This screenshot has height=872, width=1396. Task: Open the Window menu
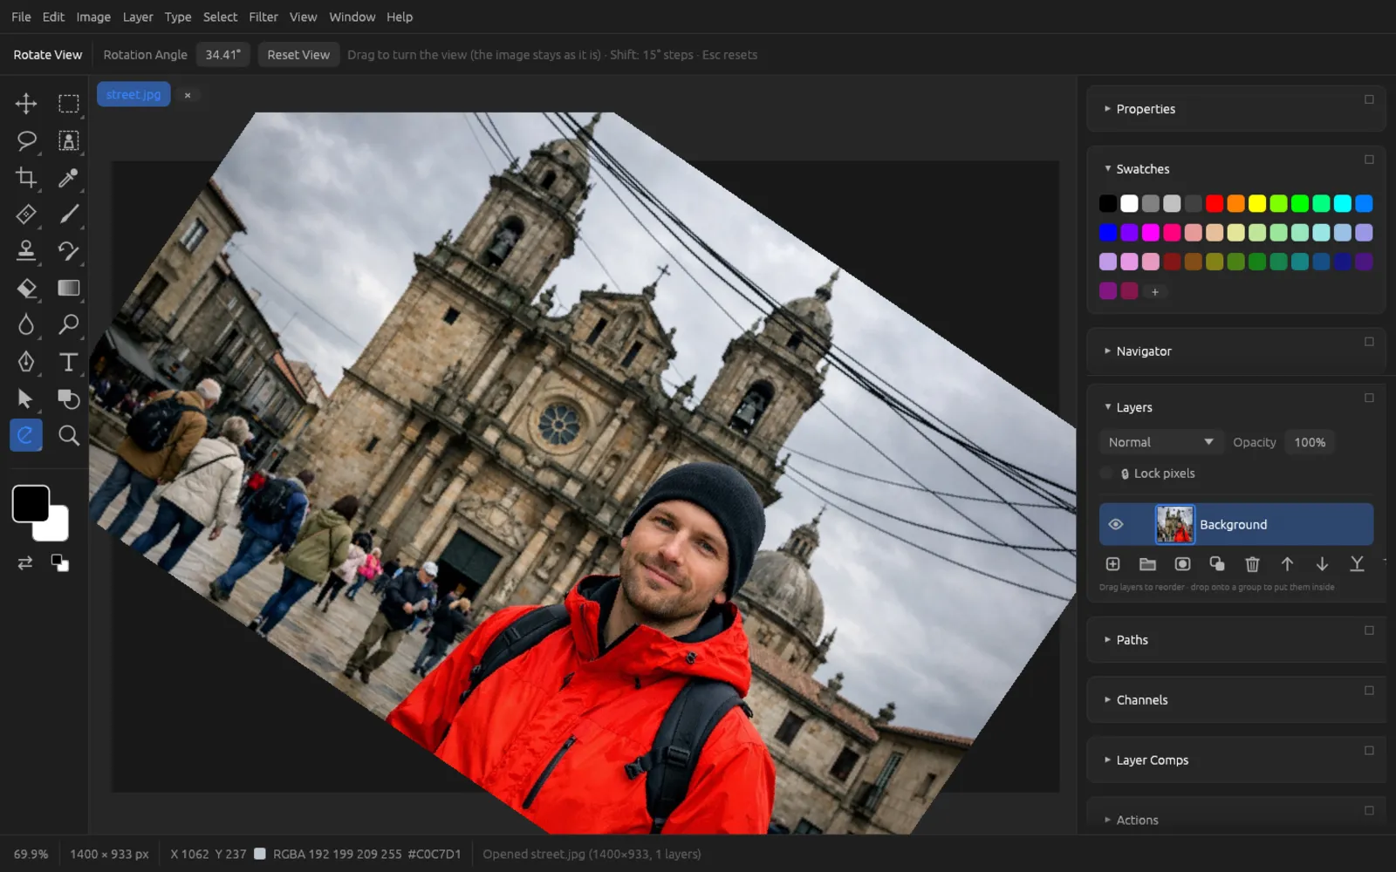pyautogui.click(x=352, y=17)
